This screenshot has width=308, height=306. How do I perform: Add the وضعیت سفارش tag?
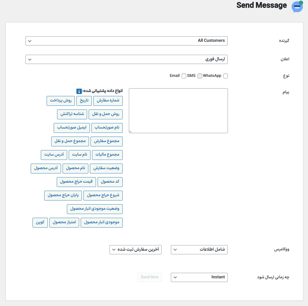tap(106, 169)
